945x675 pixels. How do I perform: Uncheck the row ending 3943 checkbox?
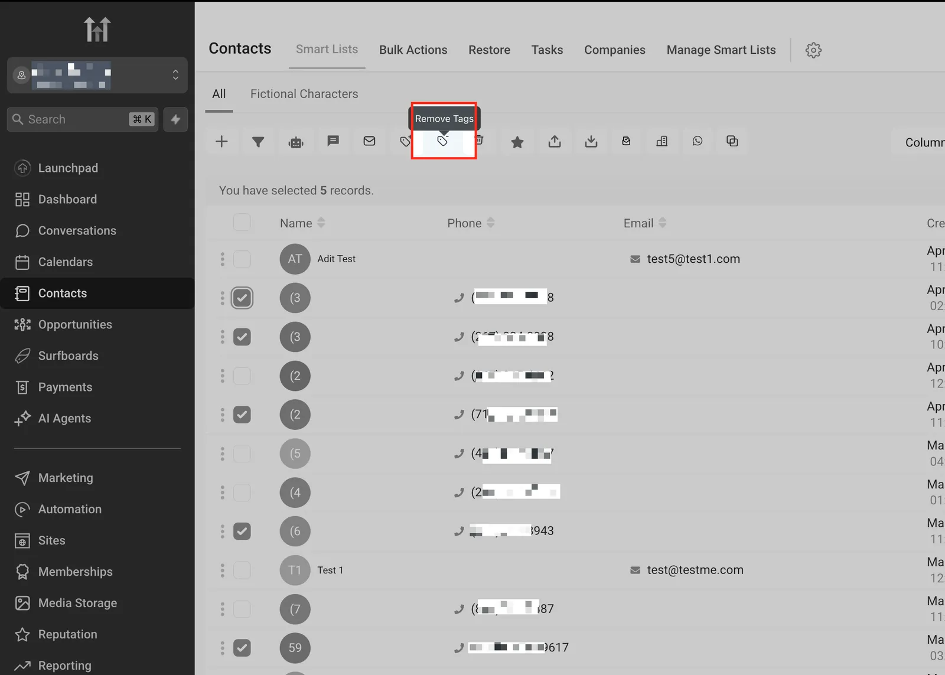[x=242, y=531]
